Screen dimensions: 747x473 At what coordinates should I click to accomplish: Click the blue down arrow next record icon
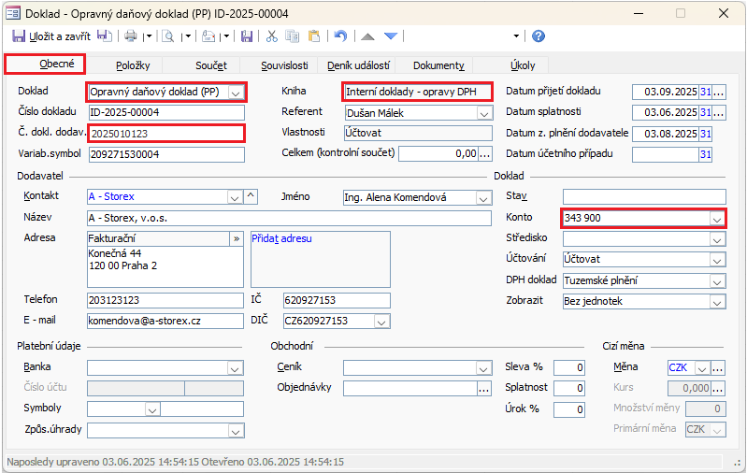coord(391,36)
